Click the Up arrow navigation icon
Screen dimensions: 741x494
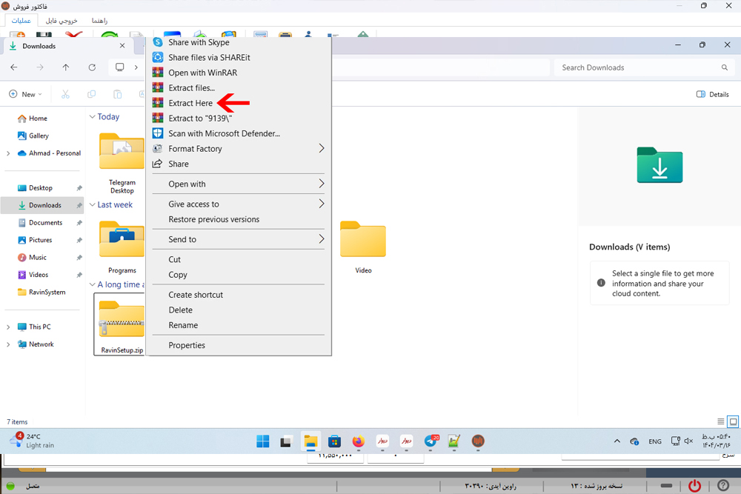pos(66,67)
